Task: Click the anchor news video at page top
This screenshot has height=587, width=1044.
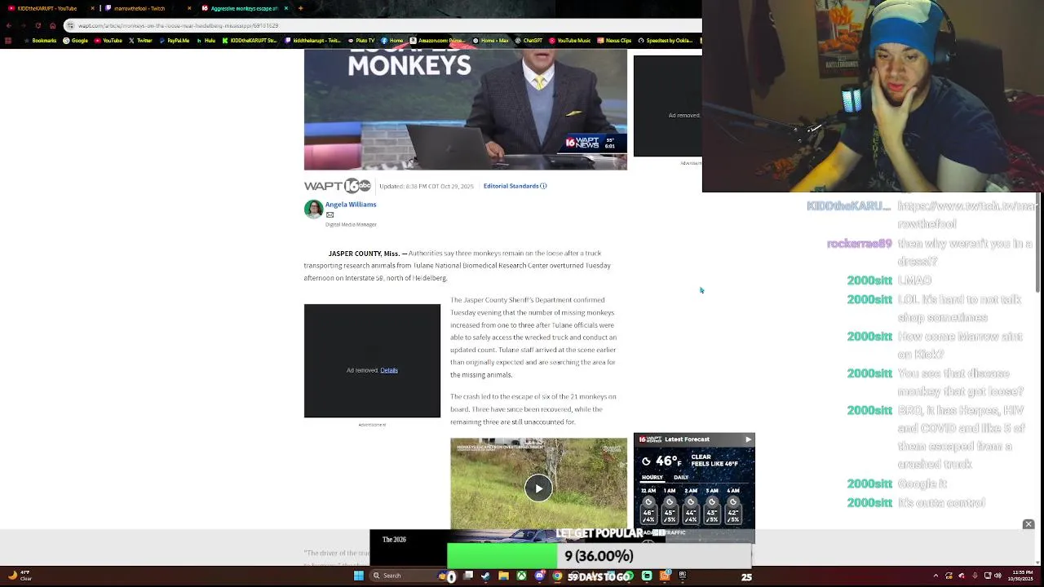Action: [466, 109]
